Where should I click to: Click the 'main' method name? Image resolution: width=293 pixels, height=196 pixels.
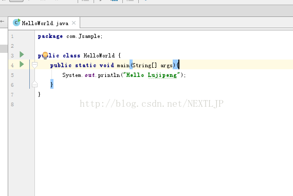click(x=123, y=66)
